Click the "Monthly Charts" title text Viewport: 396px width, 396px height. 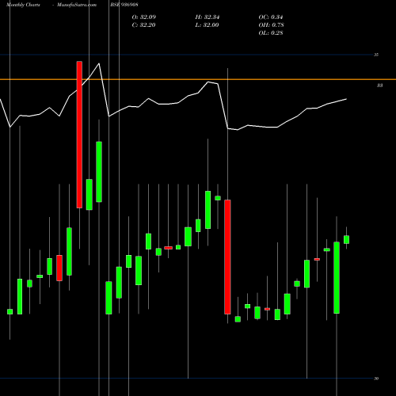pos(23,5)
